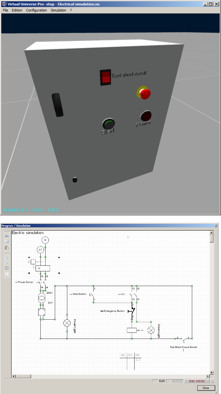The height and width of the screenshot is (394, 221).
Task: Click the Start Button label in schematic
Action: click(x=79, y=294)
